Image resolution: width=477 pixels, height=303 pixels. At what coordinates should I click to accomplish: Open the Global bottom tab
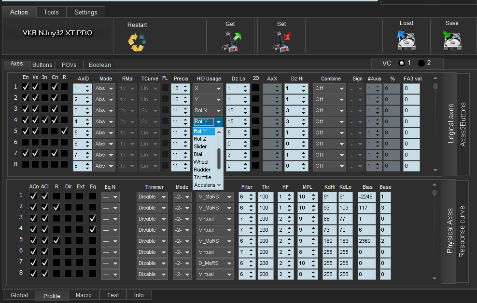pos(19,295)
